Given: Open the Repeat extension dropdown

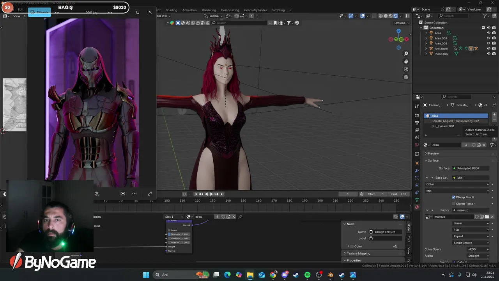Looking at the screenshot, I should 471,236.
